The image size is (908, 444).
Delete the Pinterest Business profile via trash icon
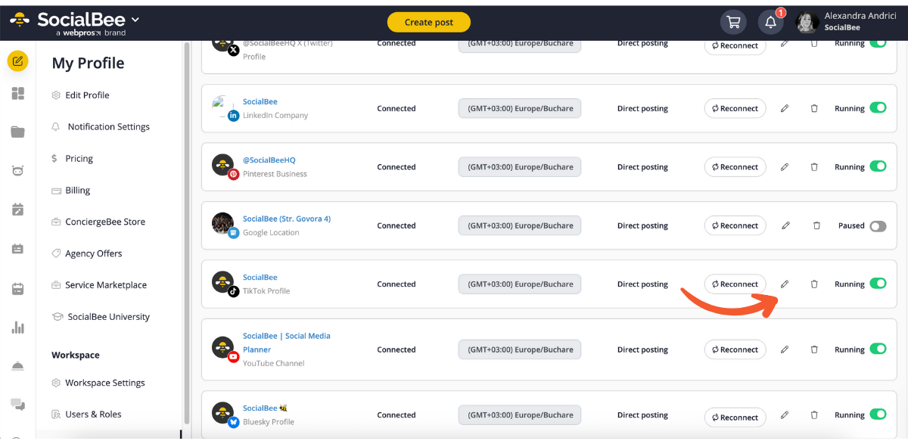coord(814,167)
